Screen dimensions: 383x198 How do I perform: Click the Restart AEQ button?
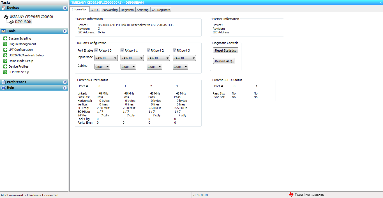click(223, 61)
